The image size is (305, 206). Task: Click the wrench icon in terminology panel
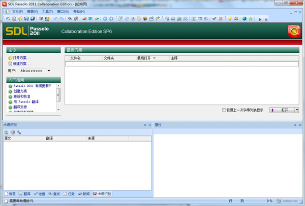click(x=19, y=132)
